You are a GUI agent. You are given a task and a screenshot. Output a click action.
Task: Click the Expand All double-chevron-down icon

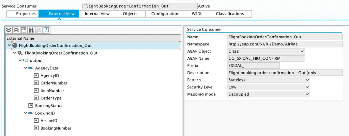point(9,30)
